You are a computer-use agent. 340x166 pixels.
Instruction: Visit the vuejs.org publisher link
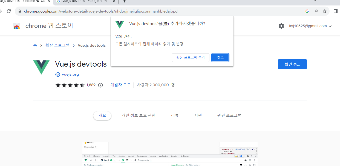(x=70, y=74)
